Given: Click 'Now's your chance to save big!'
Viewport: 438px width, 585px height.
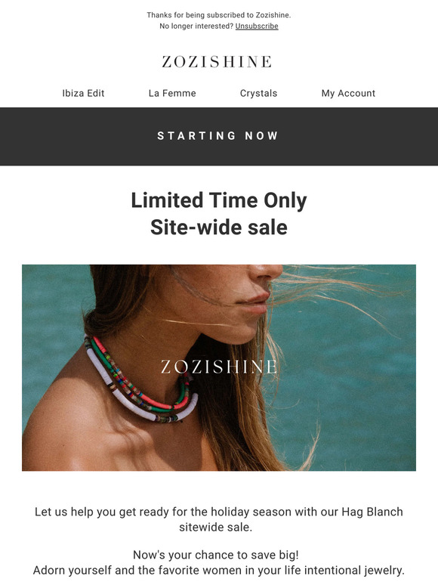Looking at the screenshot, I should point(216,555).
